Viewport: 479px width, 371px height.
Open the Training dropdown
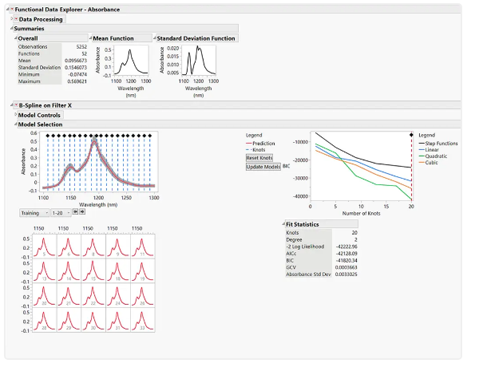tap(34, 212)
